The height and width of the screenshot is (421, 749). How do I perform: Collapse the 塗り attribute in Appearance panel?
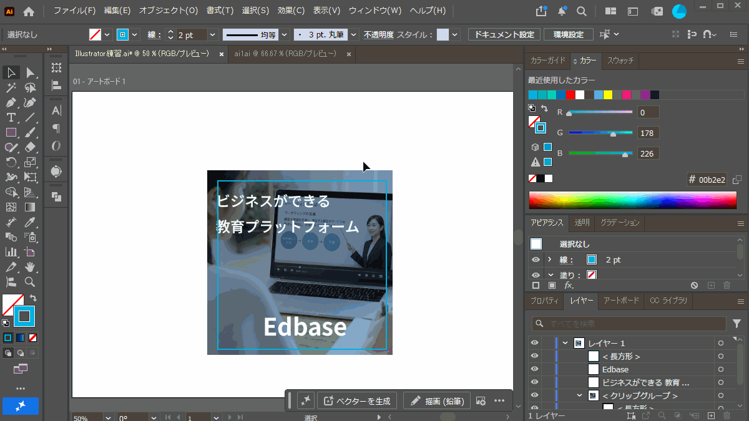pos(550,274)
